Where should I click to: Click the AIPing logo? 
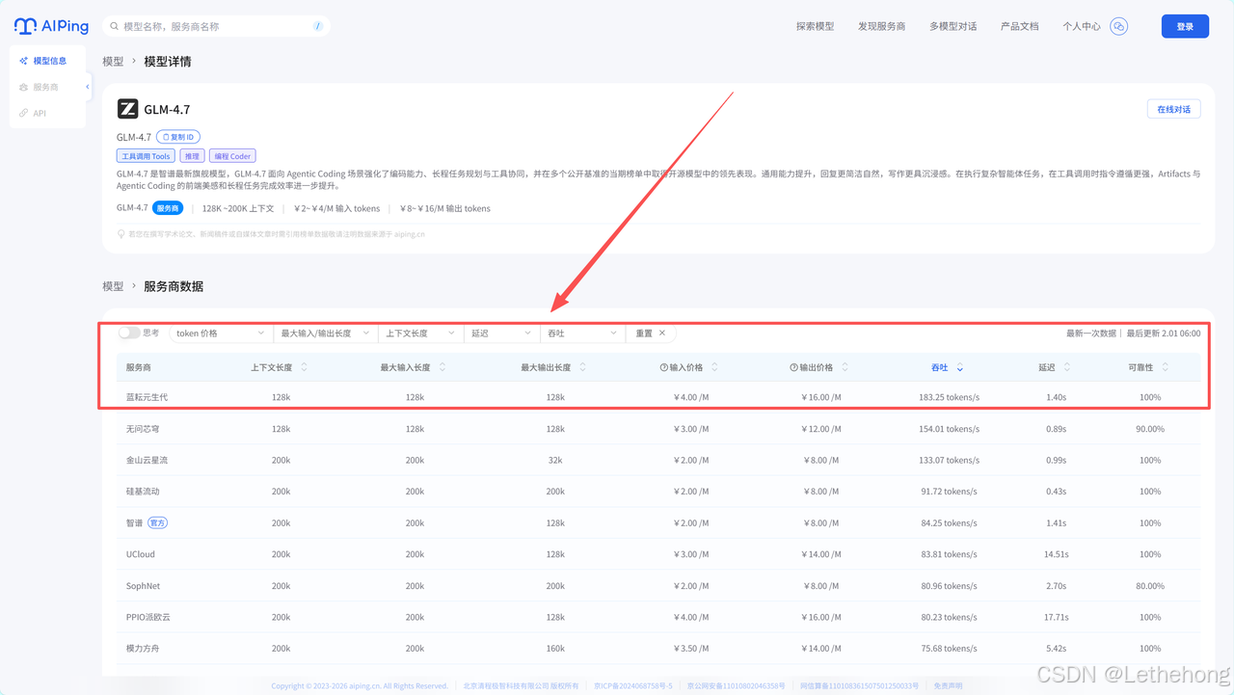(52, 26)
